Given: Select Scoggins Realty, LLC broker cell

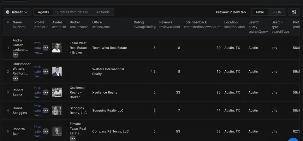Looking at the screenshot, I should [x=78, y=111].
